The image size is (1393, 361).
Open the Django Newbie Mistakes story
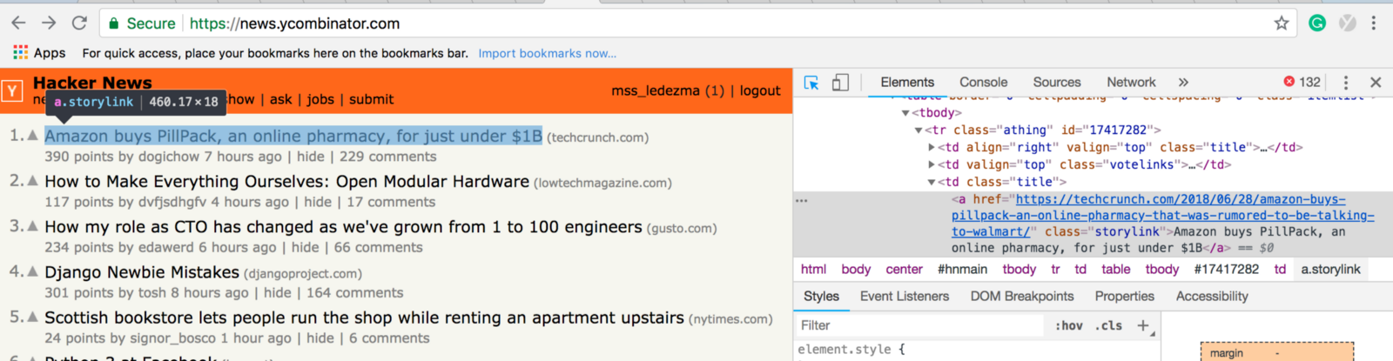tap(141, 272)
